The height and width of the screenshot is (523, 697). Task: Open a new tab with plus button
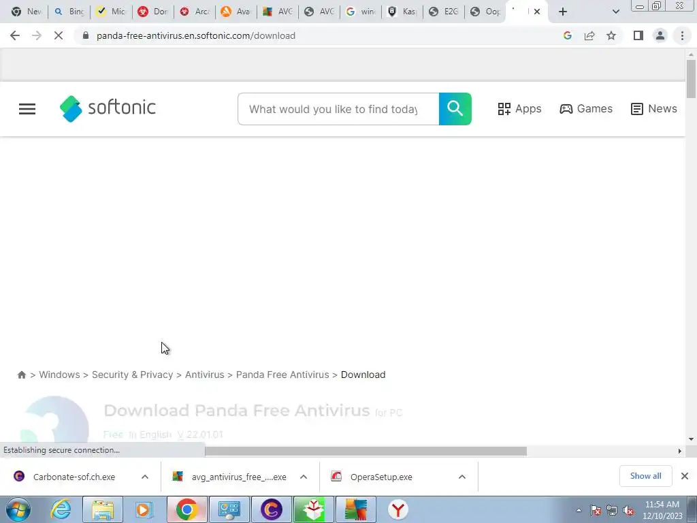coord(563,12)
